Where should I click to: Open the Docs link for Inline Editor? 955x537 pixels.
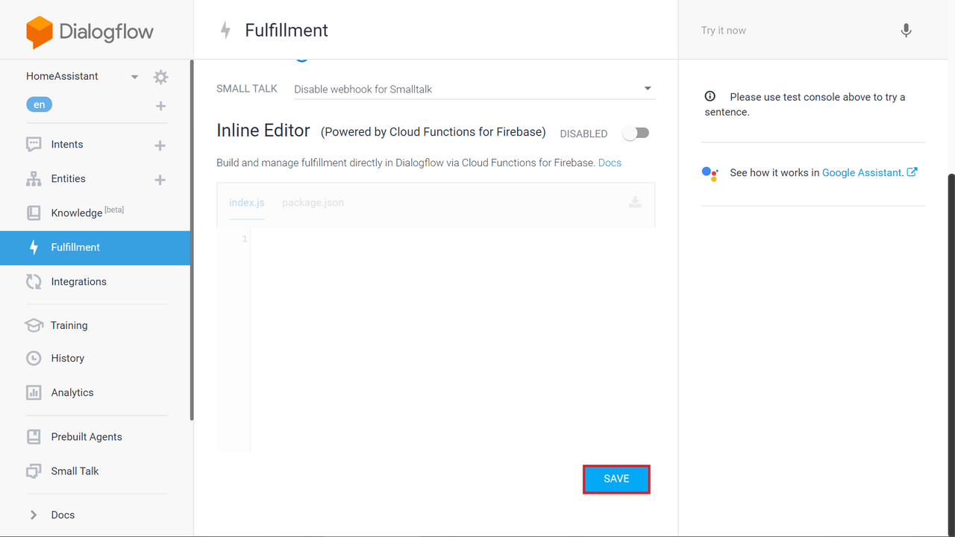pos(610,163)
